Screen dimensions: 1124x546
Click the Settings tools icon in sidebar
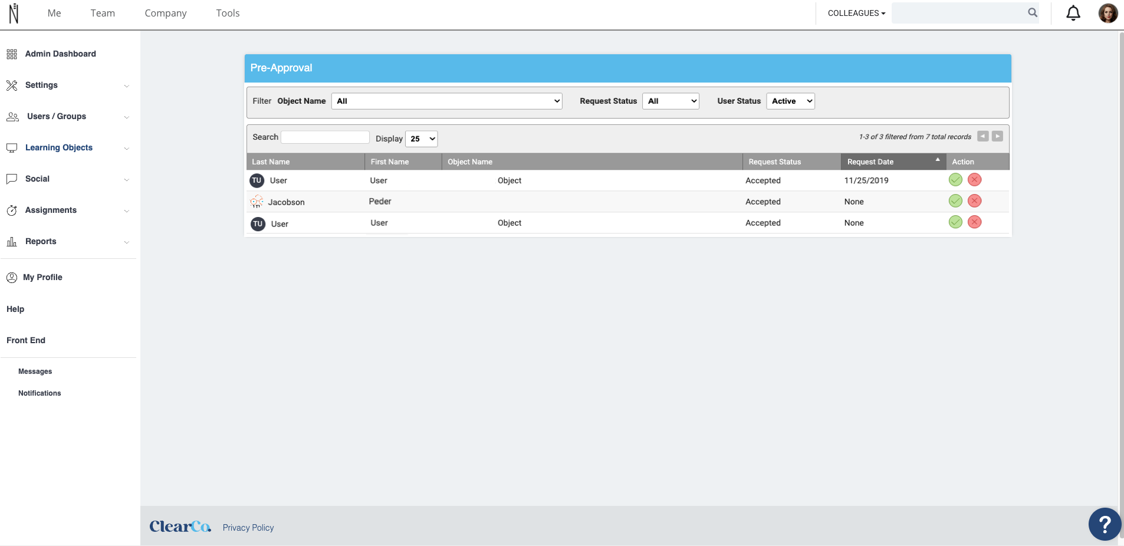[x=12, y=85]
